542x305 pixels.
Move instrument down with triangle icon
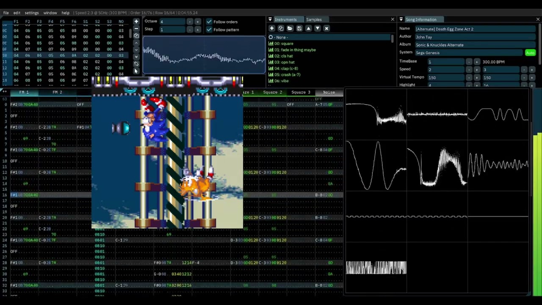point(317,28)
